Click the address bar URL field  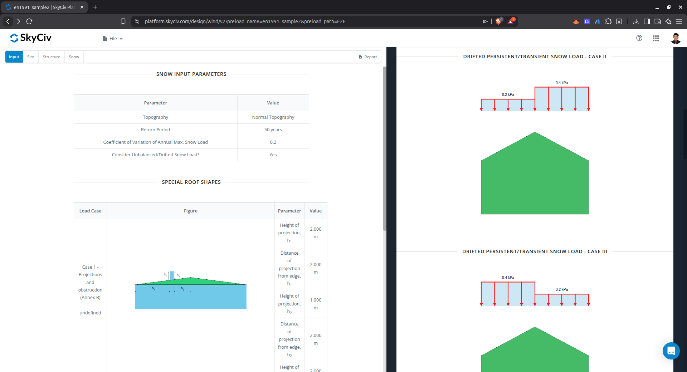(245, 21)
